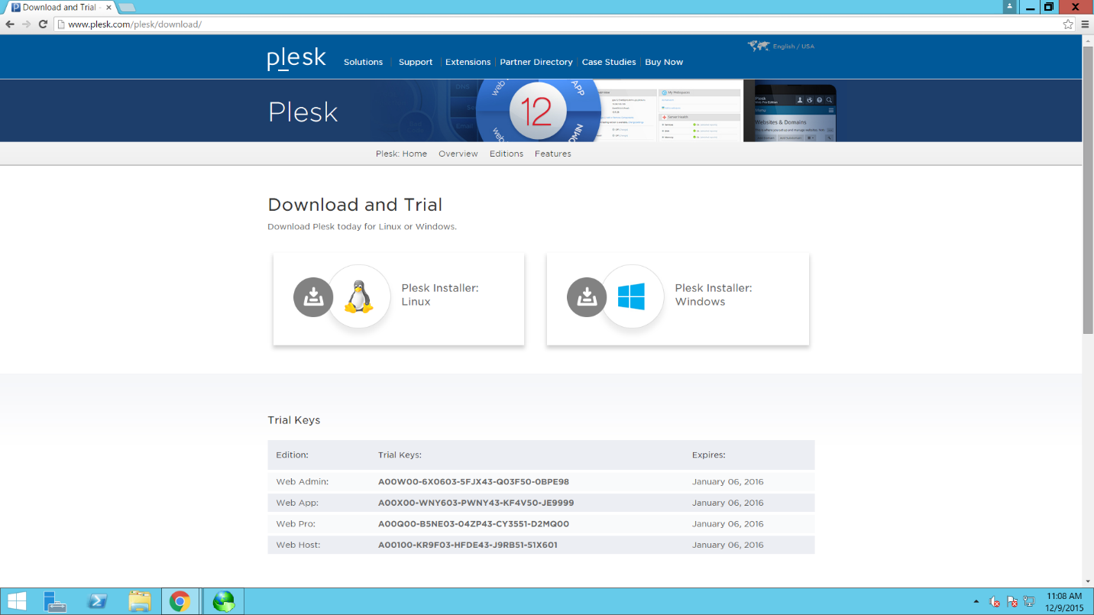Screen dimensions: 1094x615
Task: Go back with browser back arrow
Action: click(x=10, y=24)
